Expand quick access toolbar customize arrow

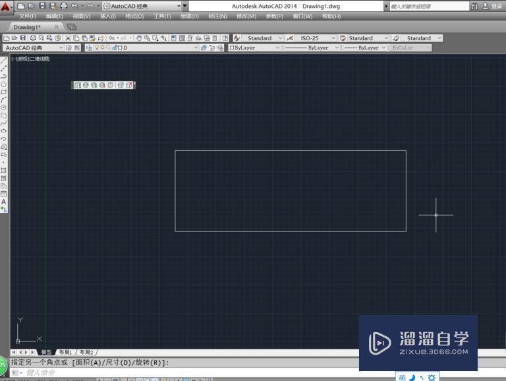185,6
